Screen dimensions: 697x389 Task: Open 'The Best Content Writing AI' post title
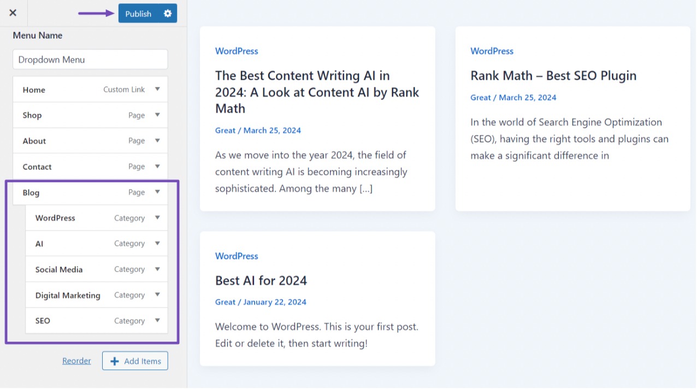click(317, 92)
